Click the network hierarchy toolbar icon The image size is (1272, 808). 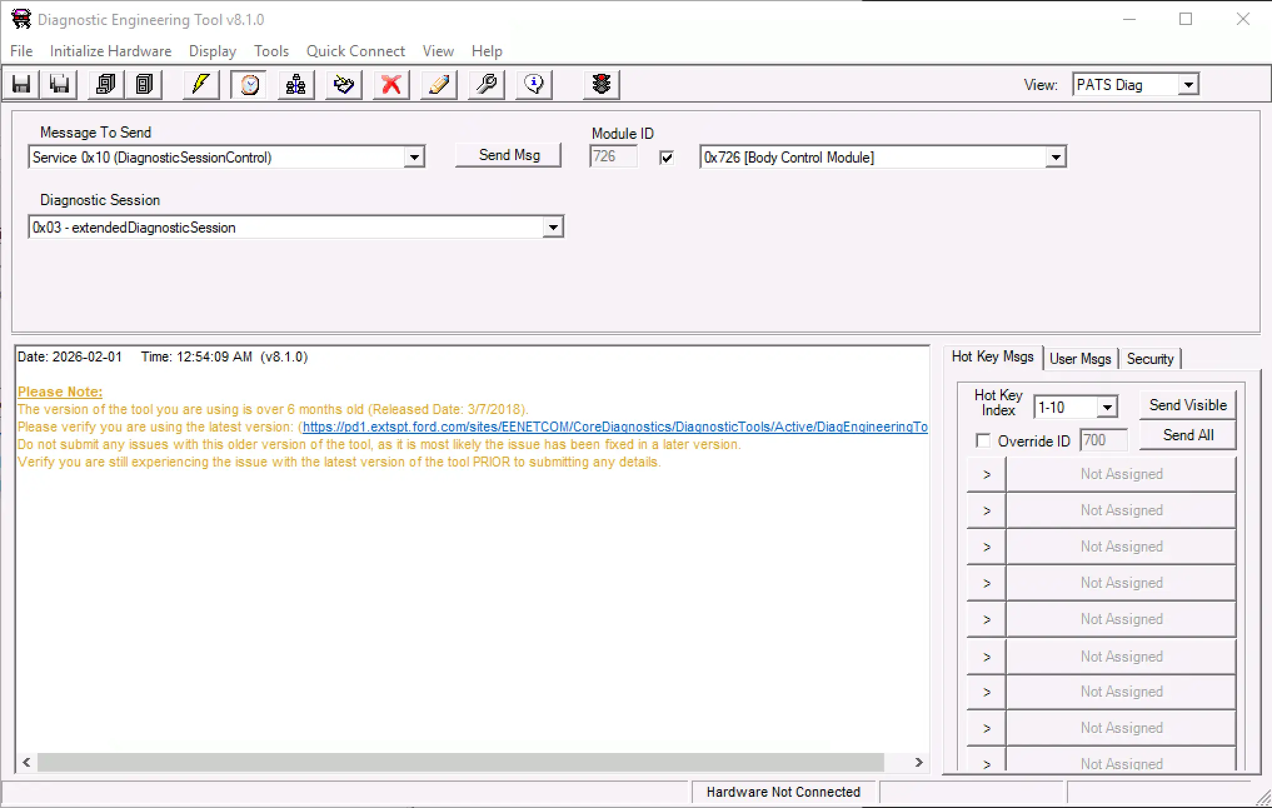coord(296,84)
